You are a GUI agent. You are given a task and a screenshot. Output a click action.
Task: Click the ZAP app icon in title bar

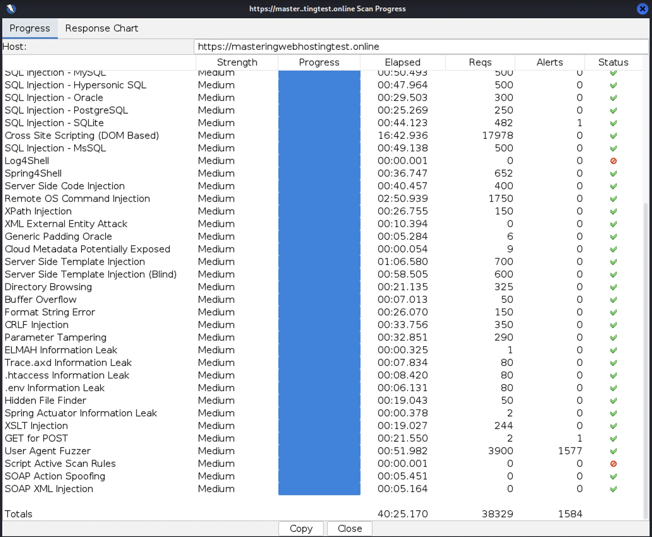[11, 8]
